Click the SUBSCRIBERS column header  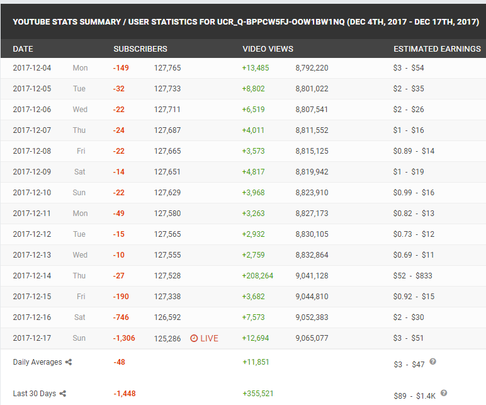(x=140, y=49)
